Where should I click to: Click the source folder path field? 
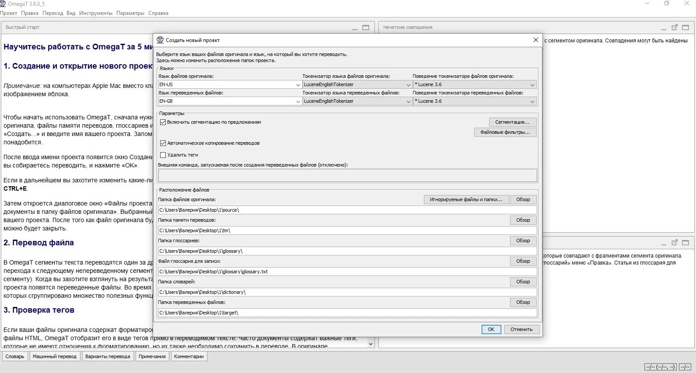pyautogui.click(x=347, y=210)
